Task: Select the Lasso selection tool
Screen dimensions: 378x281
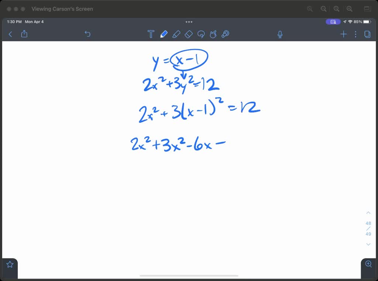Action: click(201, 34)
